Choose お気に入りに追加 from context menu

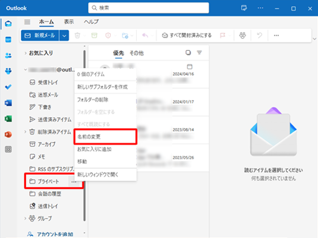pyautogui.click(x=105, y=149)
